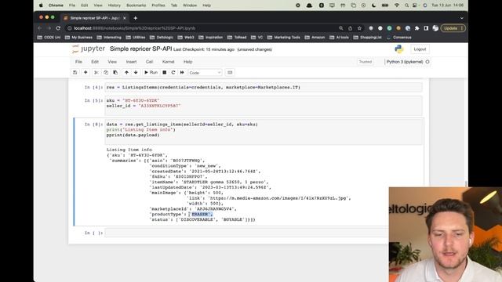Open the Wi-Fi status menu

click(397, 5)
